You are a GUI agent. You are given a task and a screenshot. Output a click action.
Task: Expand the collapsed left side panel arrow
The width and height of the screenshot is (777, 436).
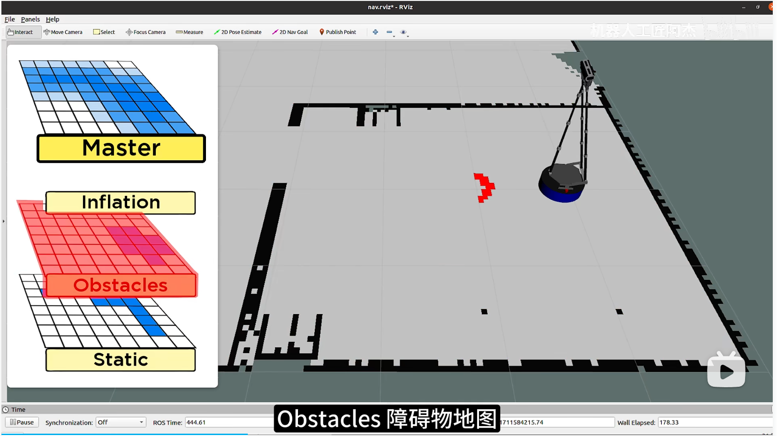3,221
